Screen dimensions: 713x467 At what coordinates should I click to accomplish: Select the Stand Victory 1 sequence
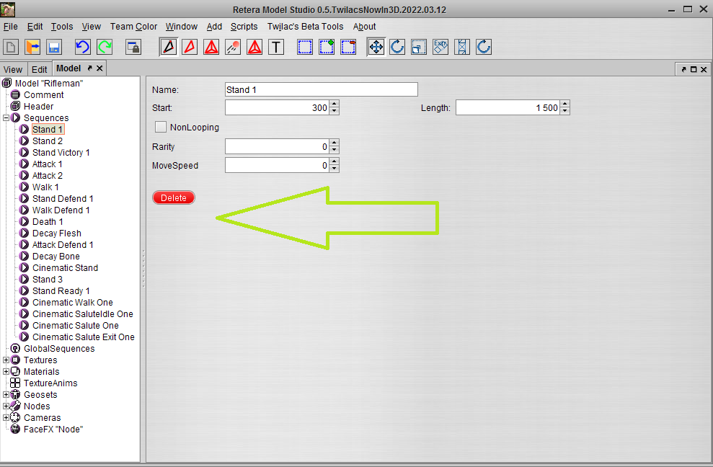61,152
